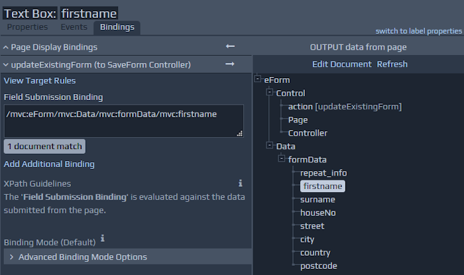The width and height of the screenshot is (464, 275).
Task: Select the street node
Action: point(312,226)
